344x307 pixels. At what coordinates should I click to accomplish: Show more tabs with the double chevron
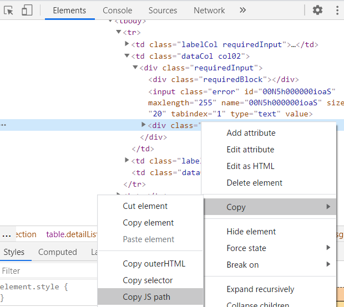pyautogui.click(x=242, y=10)
